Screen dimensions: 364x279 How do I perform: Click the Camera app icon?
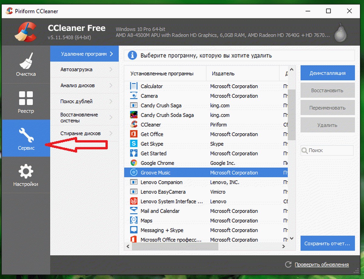point(133,96)
